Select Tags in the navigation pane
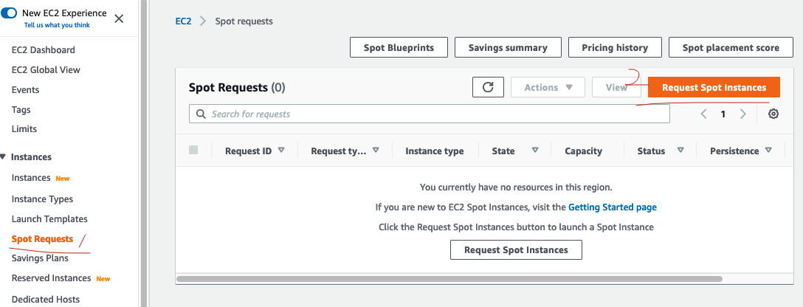Viewport: 803px width, 307px height. (21, 109)
